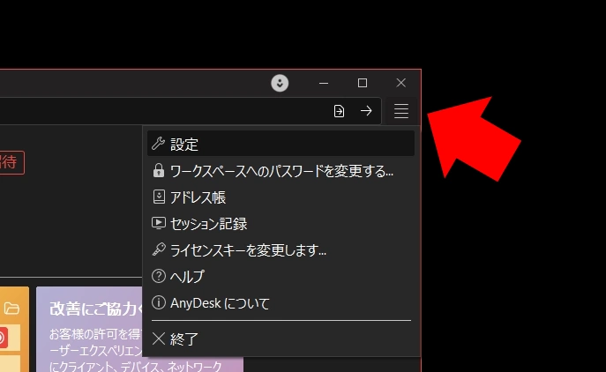Click the folder icon on the orange card
This screenshot has width=606, height=372.
click(11, 309)
